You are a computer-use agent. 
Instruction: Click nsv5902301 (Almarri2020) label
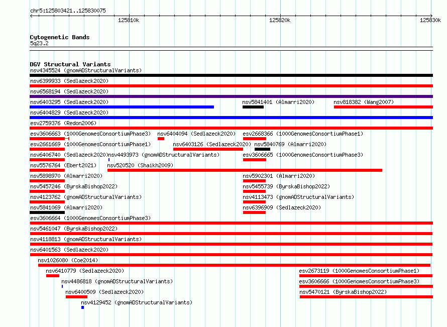coord(279,176)
